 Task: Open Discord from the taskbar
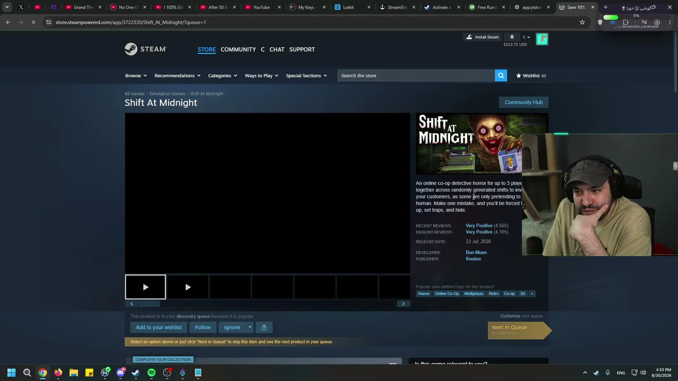[x=120, y=373]
